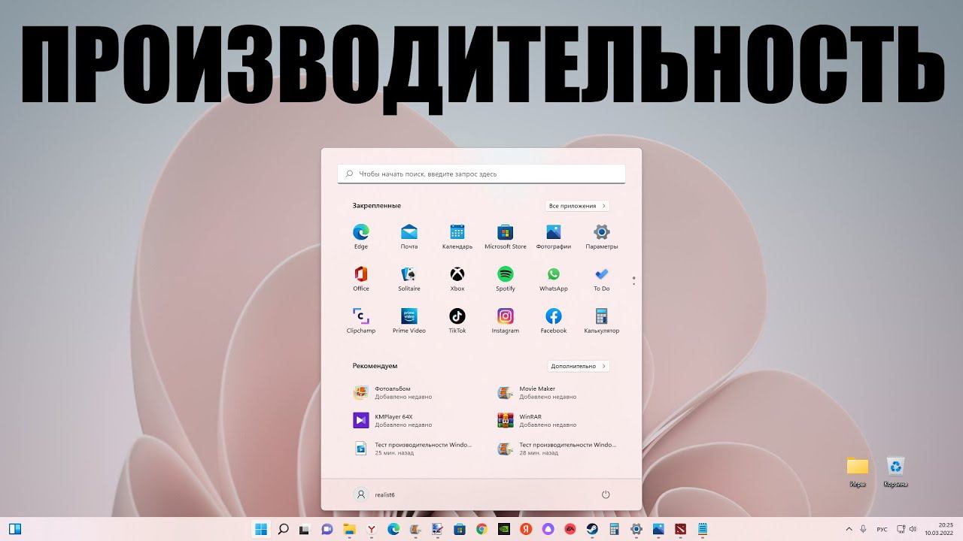Select the Игры desktop folder
963x541 pixels.
(x=858, y=473)
